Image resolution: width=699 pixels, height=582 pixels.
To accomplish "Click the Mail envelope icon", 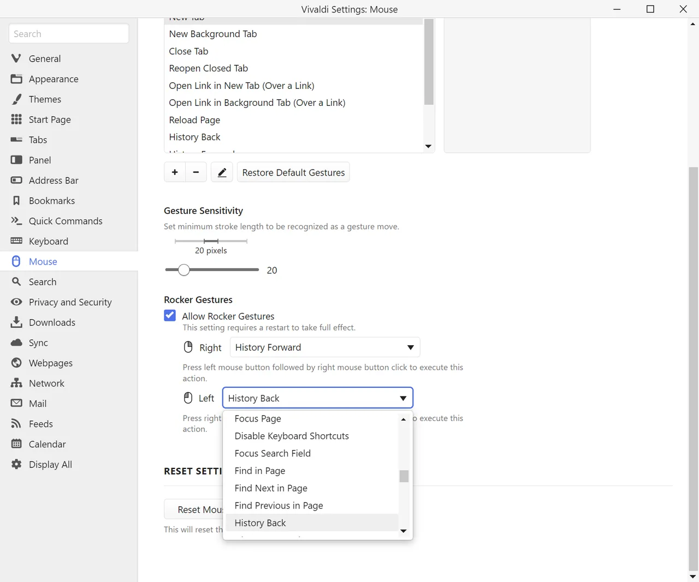I will (x=16, y=403).
